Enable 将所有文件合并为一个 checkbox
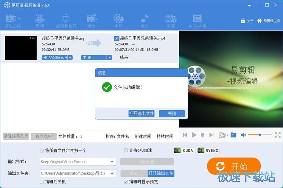Screen dimensions: 283x188 point(42,150)
